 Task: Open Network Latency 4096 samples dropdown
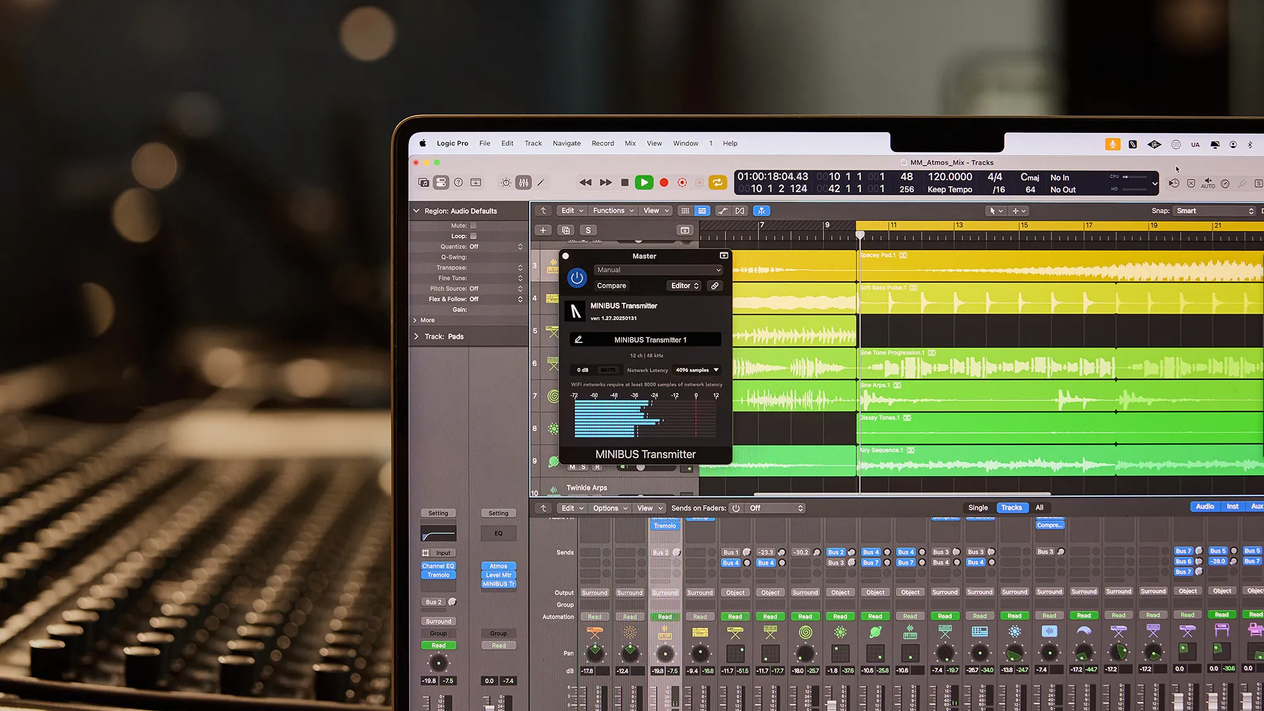point(697,370)
